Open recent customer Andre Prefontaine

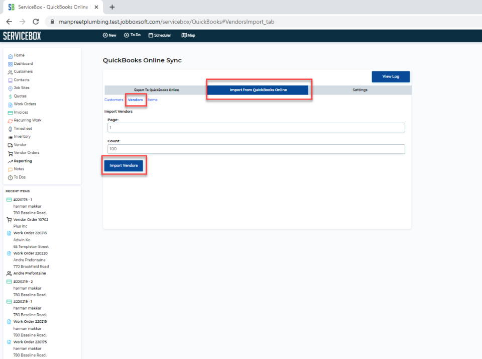tap(30, 274)
